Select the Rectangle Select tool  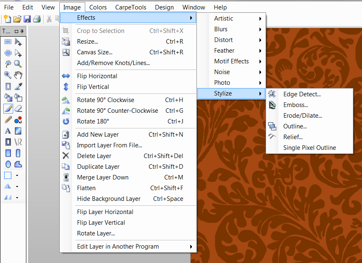[x=8, y=42]
